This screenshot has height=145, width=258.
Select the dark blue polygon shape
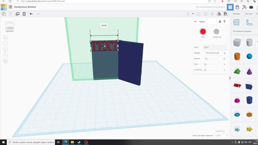click(249, 100)
